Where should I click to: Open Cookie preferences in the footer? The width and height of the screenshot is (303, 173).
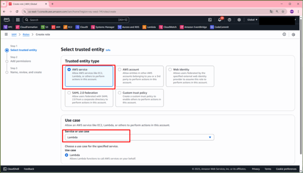[x=286, y=169]
